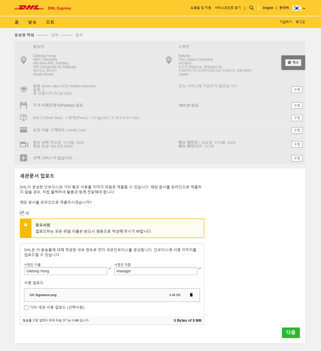Click receiver location pin B icon
321x351 pixels.
click(169, 60)
